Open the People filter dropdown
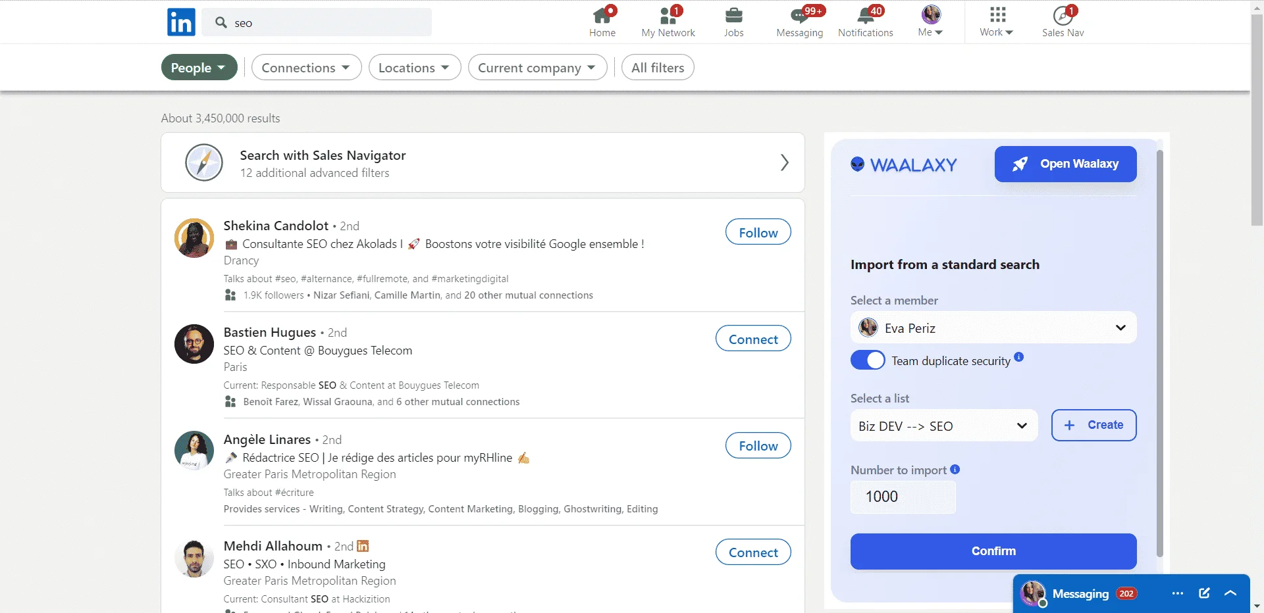This screenshot has width=1264, height=613. click(x=199, y=67)
